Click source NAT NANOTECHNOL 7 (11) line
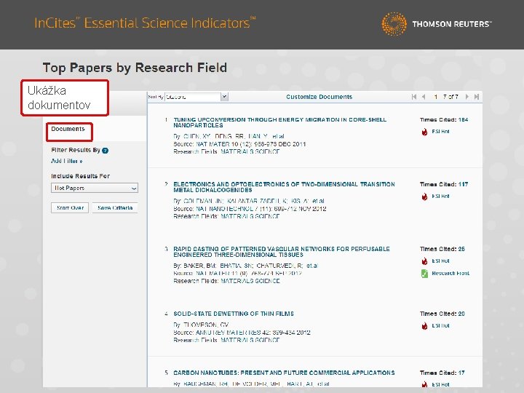 (x=250, y=209)
